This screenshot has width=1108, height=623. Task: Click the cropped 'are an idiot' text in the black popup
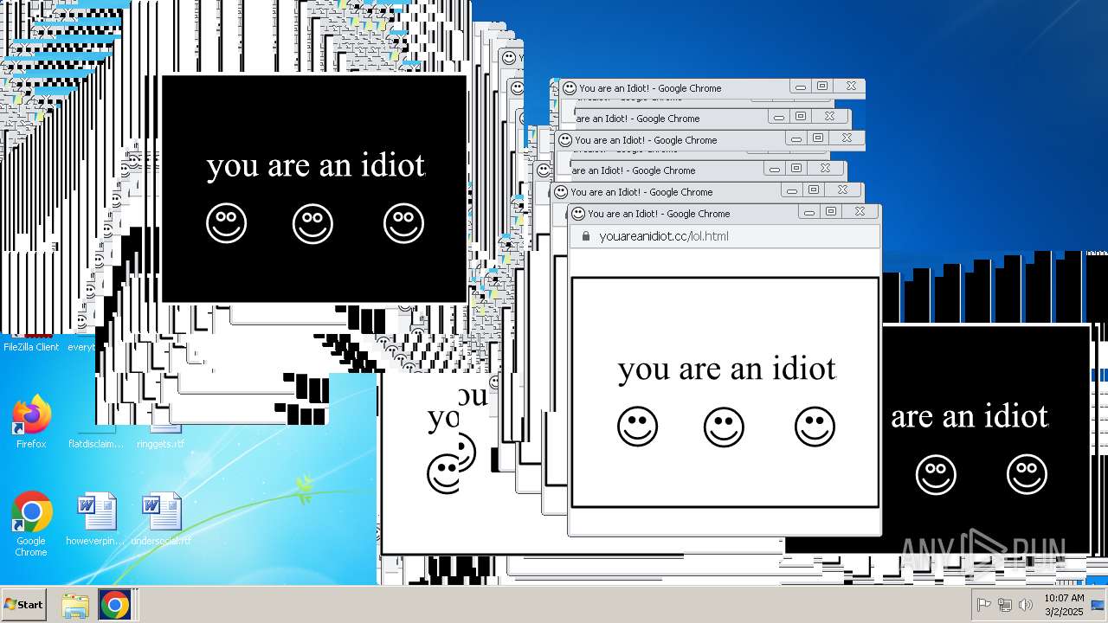969,416
